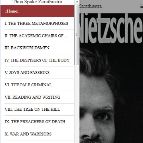143x143 pixels.
Task: Click the gray header bar beside Zarathustra
Action: (121, 6)
